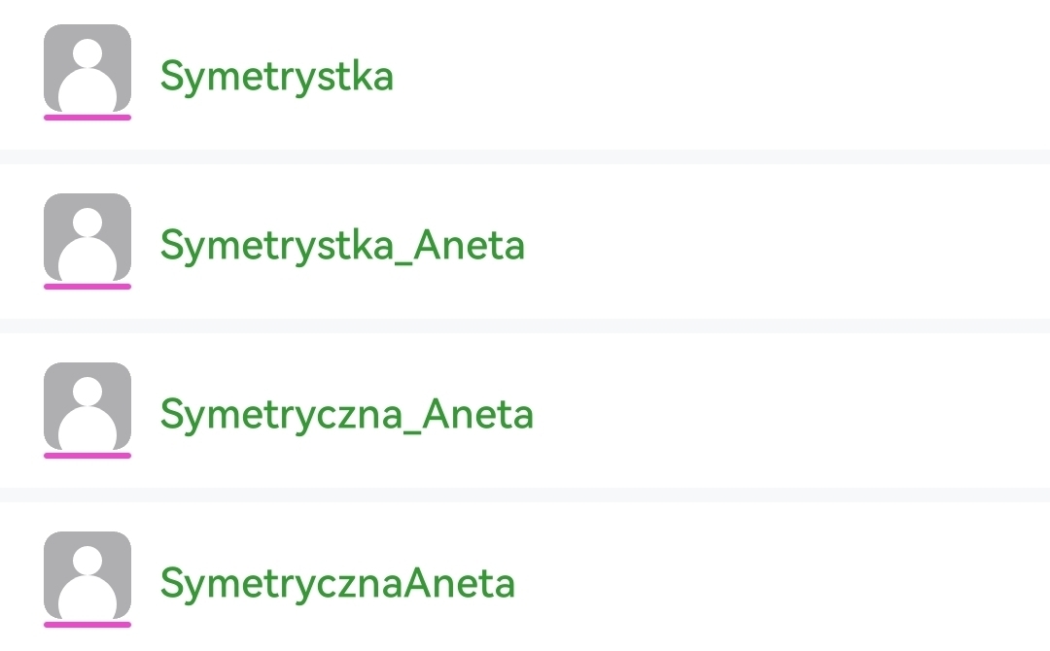Tap the pink underline below Symetrystka_Aneta's avatar
The height and width of the screenshot is (651, 1050).
click(87, 287)
